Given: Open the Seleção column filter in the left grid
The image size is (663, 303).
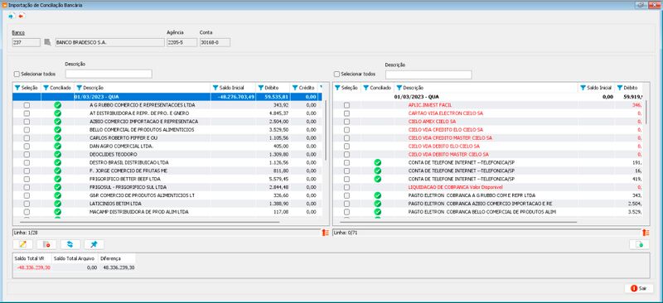Looking at the screenshot, I should 17,88.
